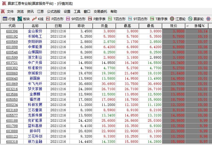Open stock code 600546
The image size is (212, 145).
(x=12, y=52)
